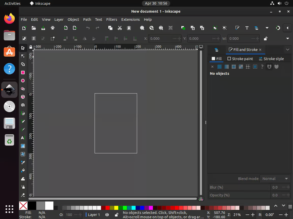
Task: Toggle current layer visibility eye icon
Action: click(107, 215)
